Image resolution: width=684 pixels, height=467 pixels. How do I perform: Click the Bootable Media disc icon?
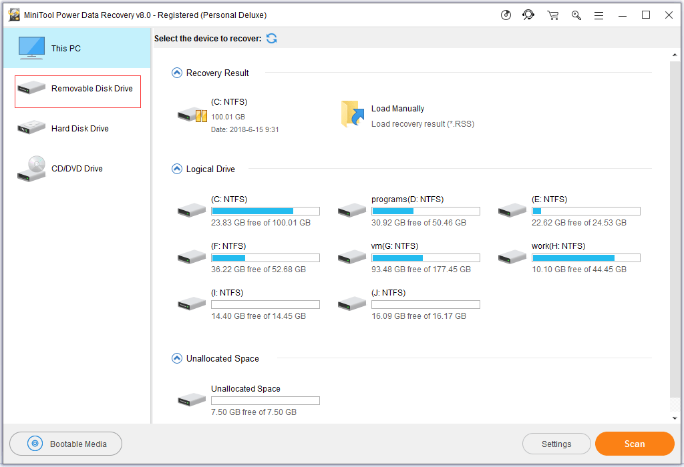coord(35,444)
